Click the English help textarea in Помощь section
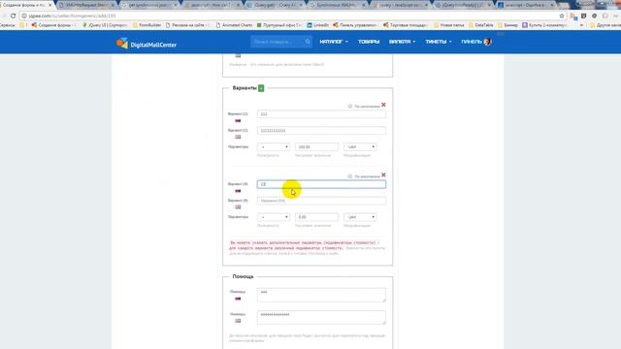The image size is (621, 349). coord(321,317)
